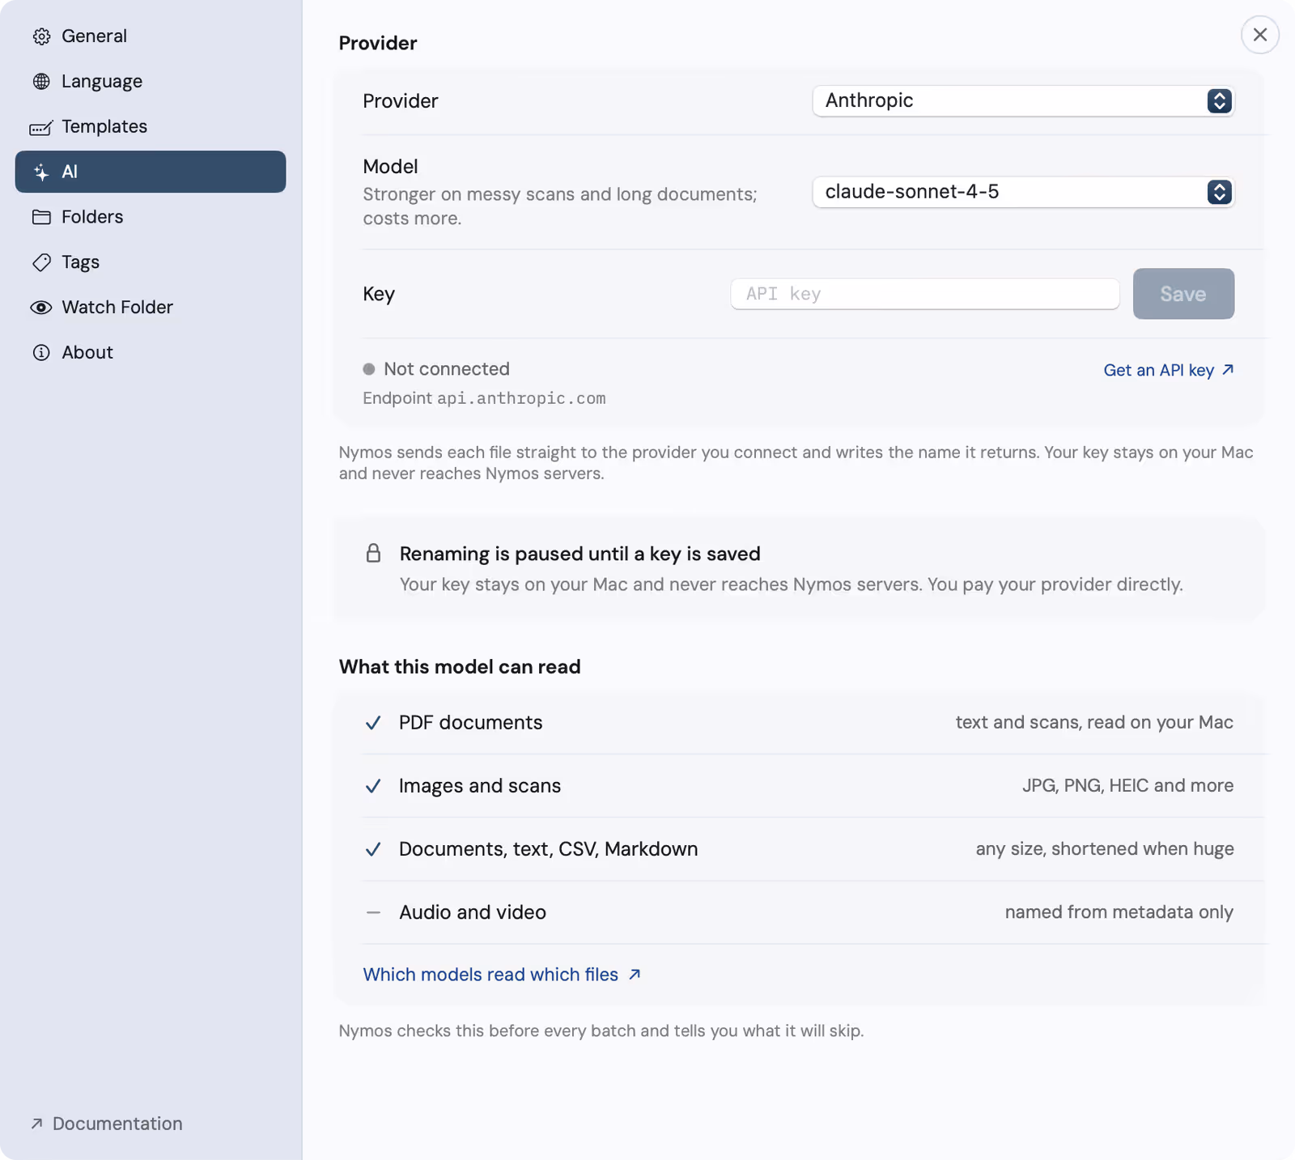
Task: Open the Tags section via its tag icon
Action: pyautogui.click(x=41, y=262)
